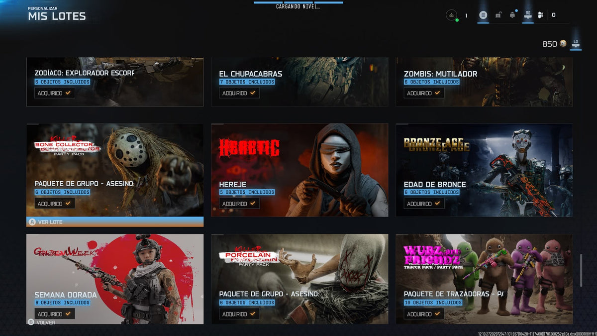The width and height of the screenshot is (597, 336).
Task: Select Ver Lote prompt
Action: click(x=45, y=222)
